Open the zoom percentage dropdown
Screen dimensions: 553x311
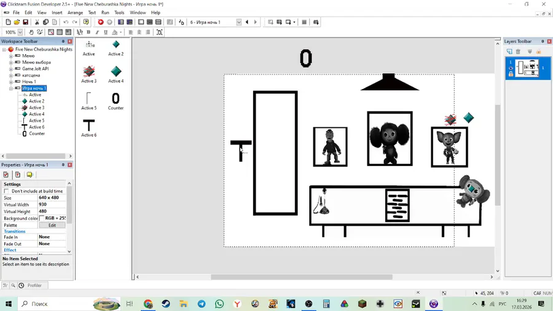pos(20,32)
